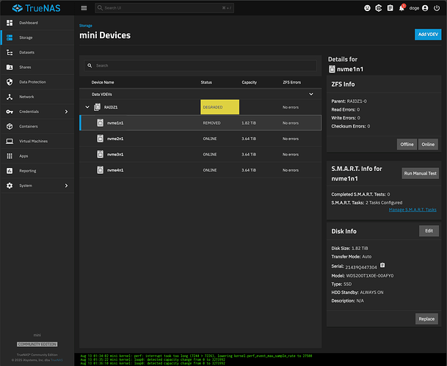
Task: Select the nvme3n1 device name
Action: coord(115,154)
